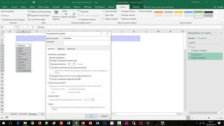
Task: Open Word from the taskbar
Action: pyautogui.click(x=69, y=123)
